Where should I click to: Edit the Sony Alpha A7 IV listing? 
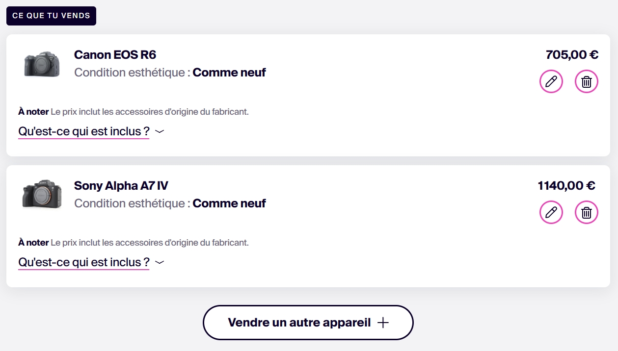point(551,212)
